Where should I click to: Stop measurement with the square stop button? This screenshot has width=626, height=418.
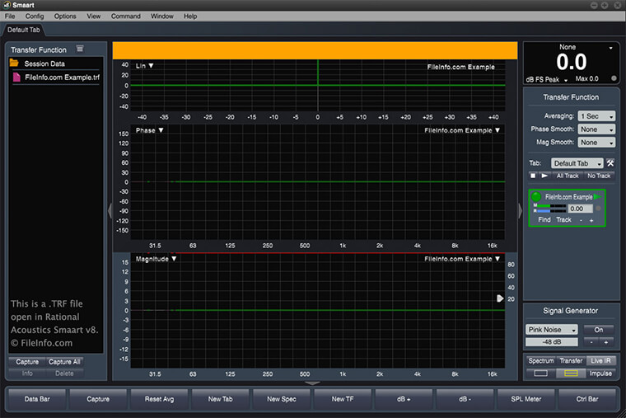point(533,176)
